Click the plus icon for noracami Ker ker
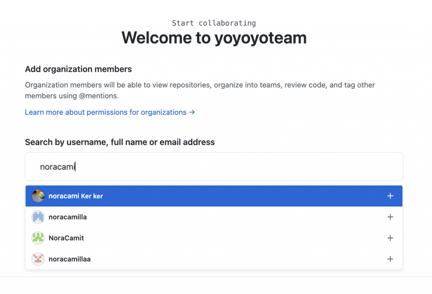The image size is (432, 294). click(390, 196)
